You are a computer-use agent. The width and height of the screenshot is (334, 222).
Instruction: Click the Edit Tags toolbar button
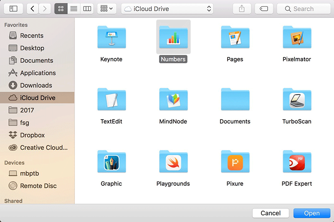click(264, 9)
